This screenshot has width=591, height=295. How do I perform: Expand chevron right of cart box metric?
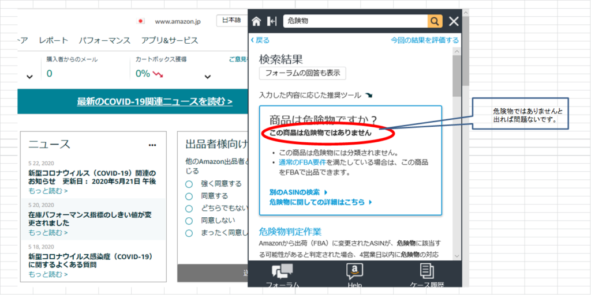(x=207, y=77)
